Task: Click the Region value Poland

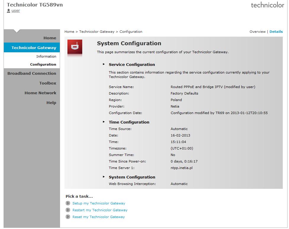Action: pos(176,100)
